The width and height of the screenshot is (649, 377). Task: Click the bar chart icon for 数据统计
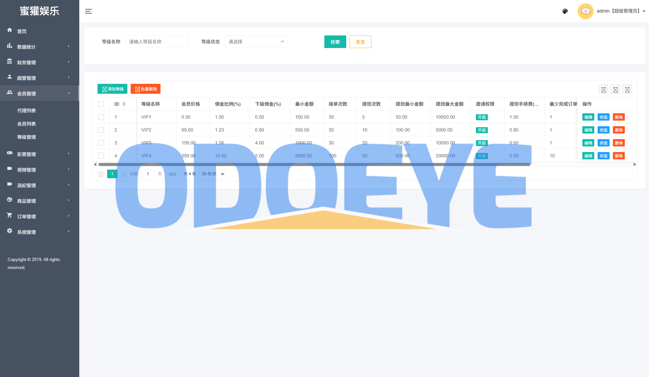tap(10, 46)
